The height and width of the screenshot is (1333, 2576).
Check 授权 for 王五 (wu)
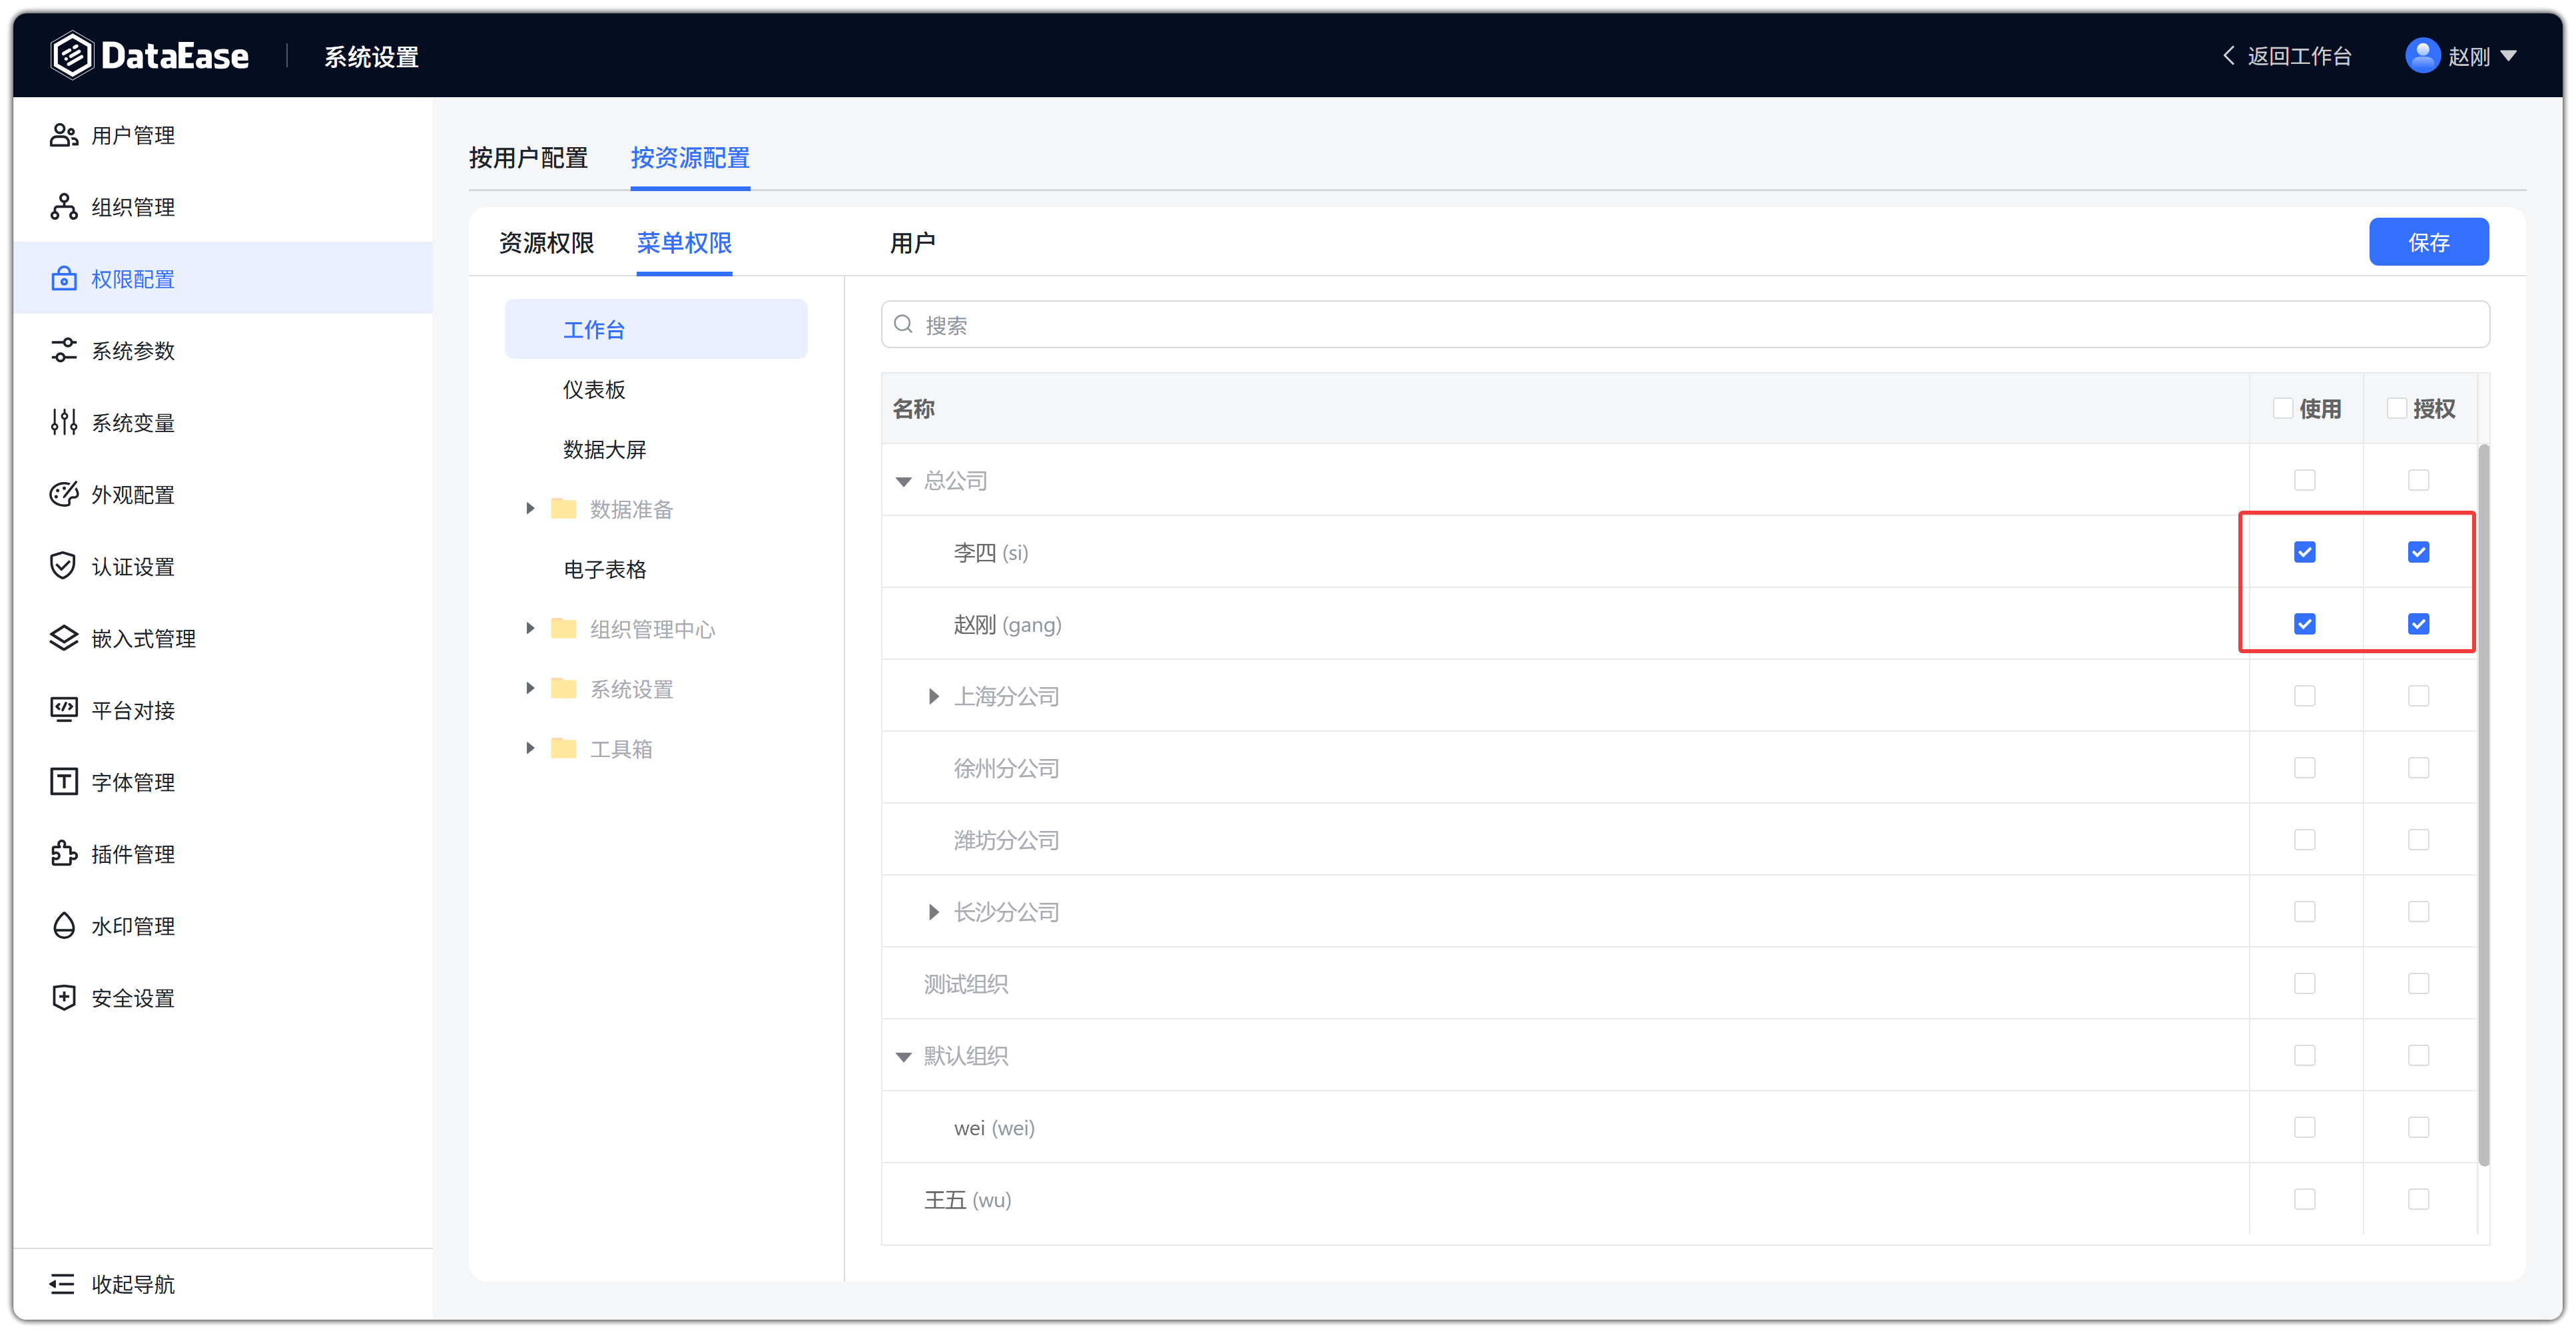point(2419,1200)
